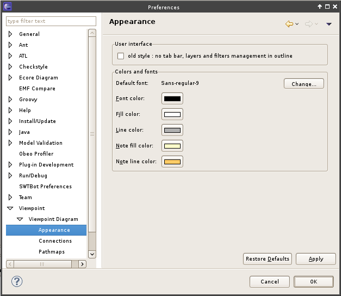The width and height of the screenshot is (341, 296).
Task: Open the preferences view menu triangle
Action: pyautogui.click(x=328, y=24)
